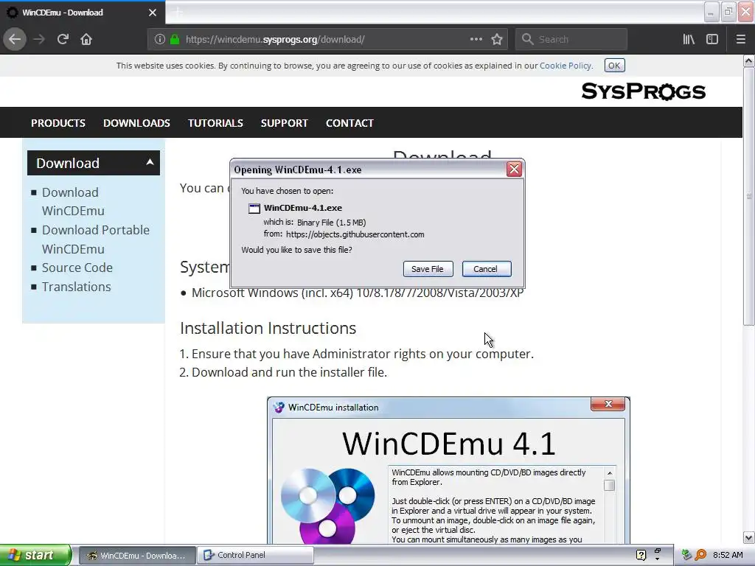Click the page scrollbar up arrow
The height and width of the screenshot is (566, 755).
pyautogui.click(x=749, y=60)
